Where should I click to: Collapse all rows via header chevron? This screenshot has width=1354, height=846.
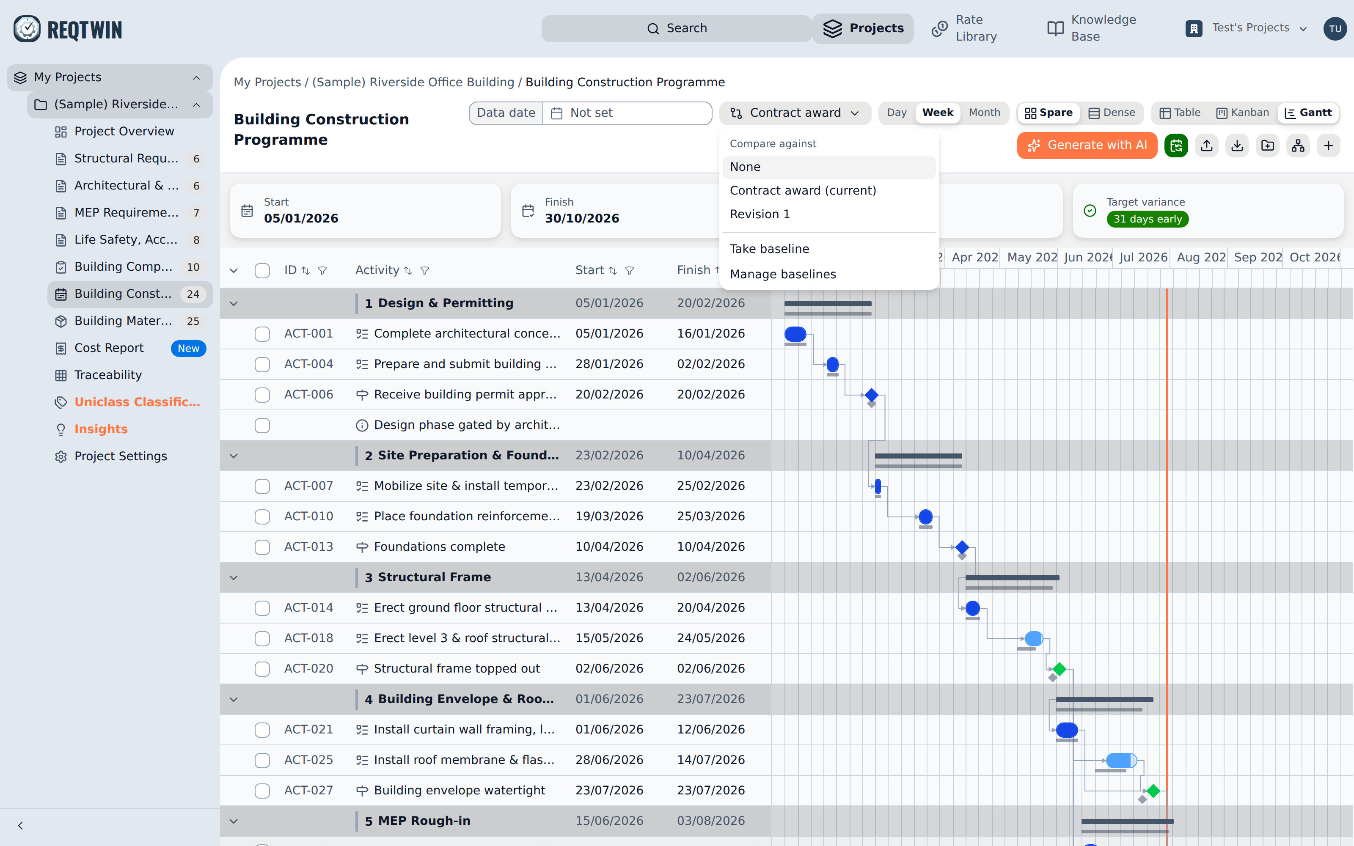click(x=234, y=271)
